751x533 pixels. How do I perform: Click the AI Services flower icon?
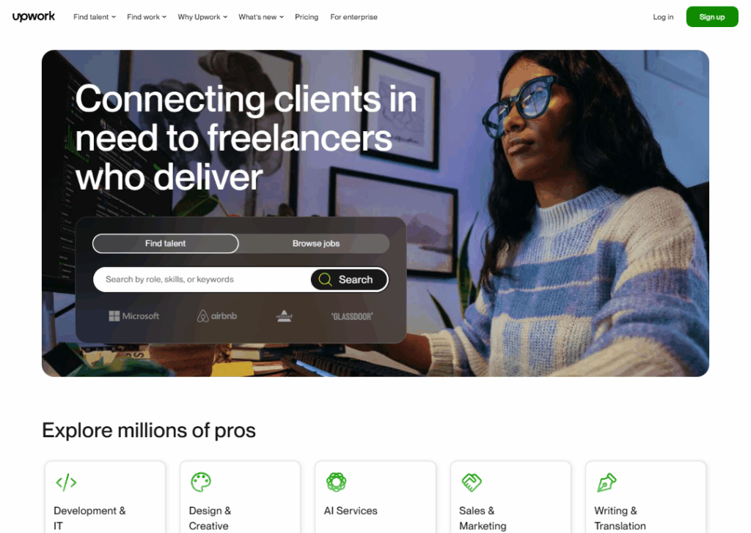[x=336, y=482]
